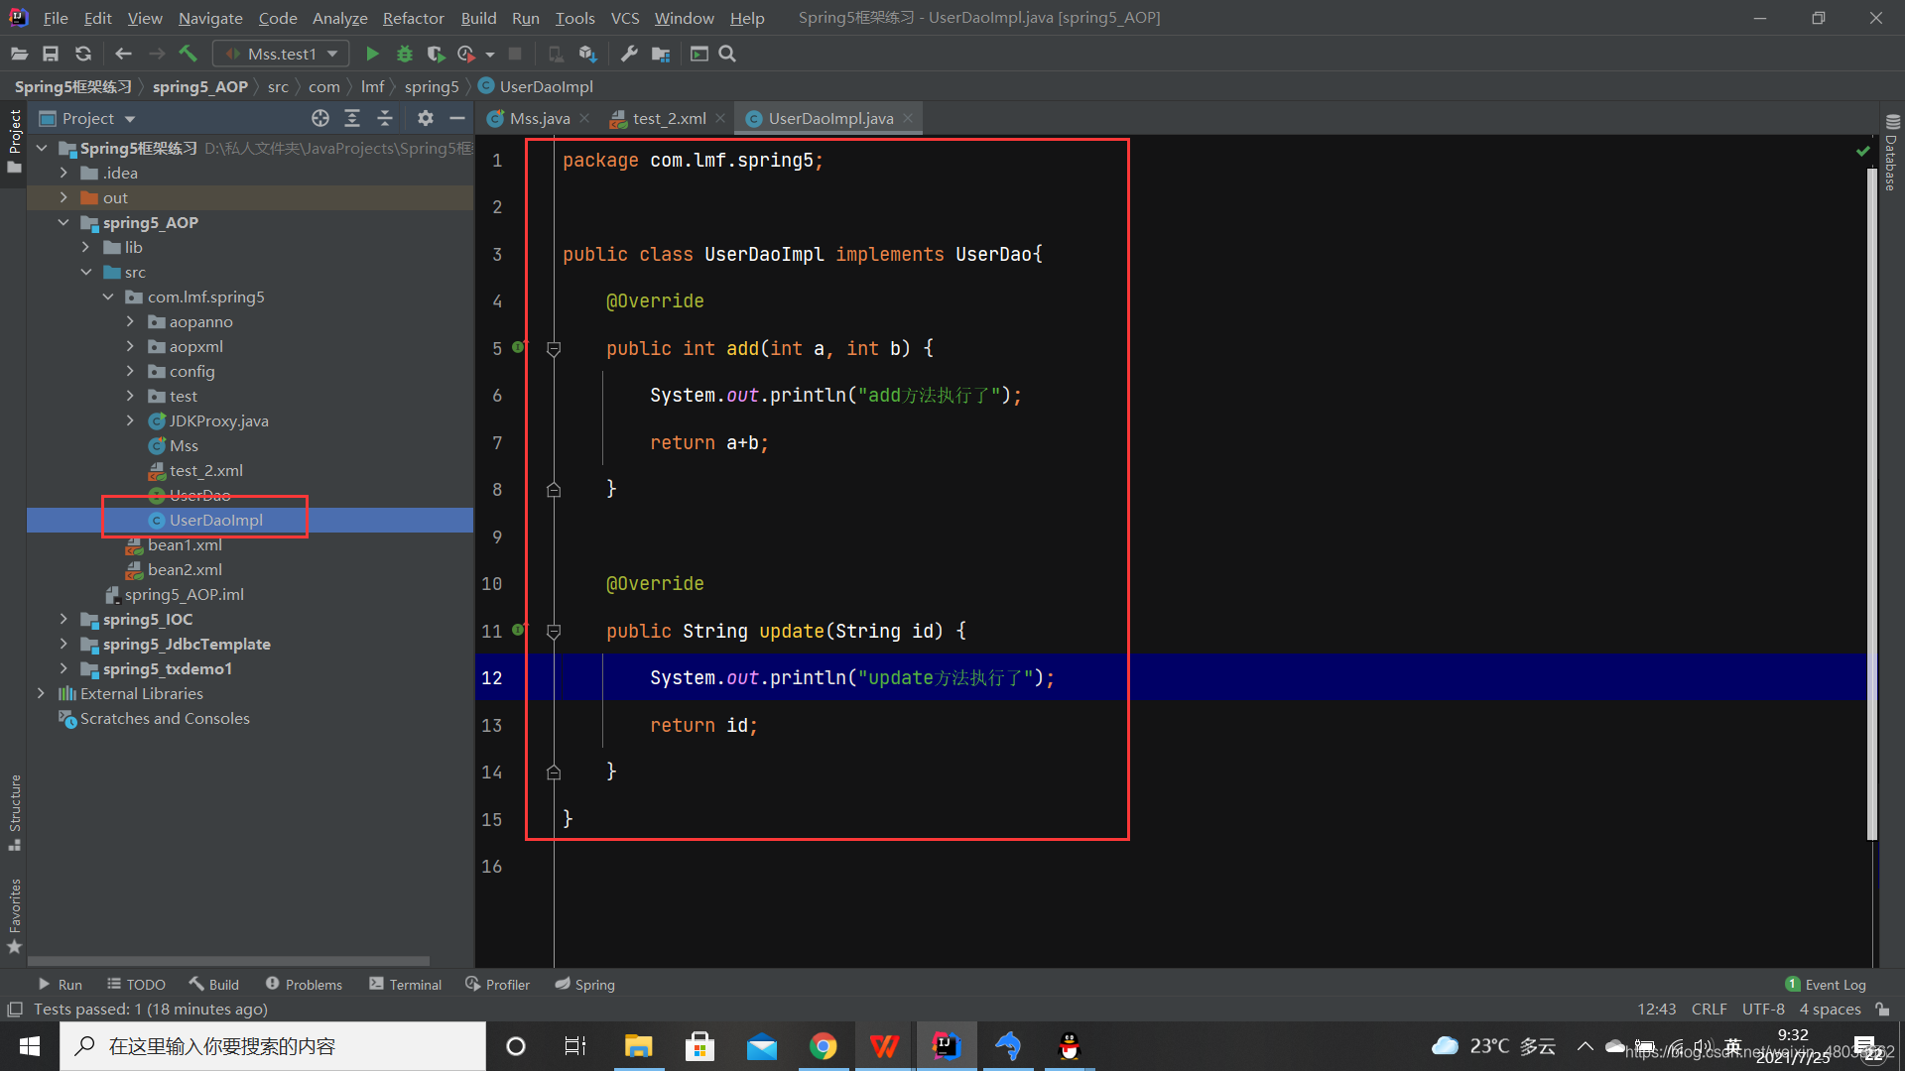Open settings with the wrench icon
Screen dimensions: 1905x1071
[629, 55]
